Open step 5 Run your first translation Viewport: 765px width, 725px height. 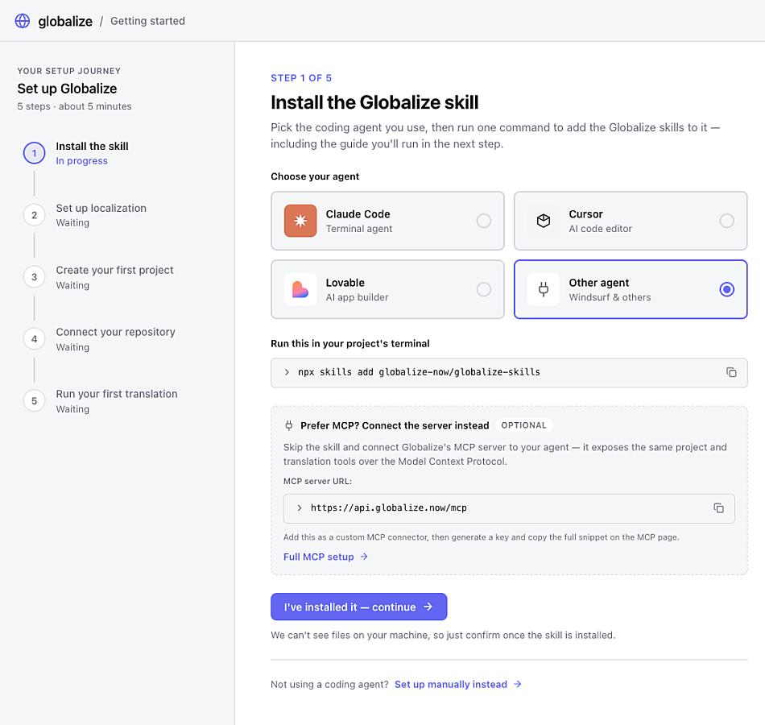(117, 394)
